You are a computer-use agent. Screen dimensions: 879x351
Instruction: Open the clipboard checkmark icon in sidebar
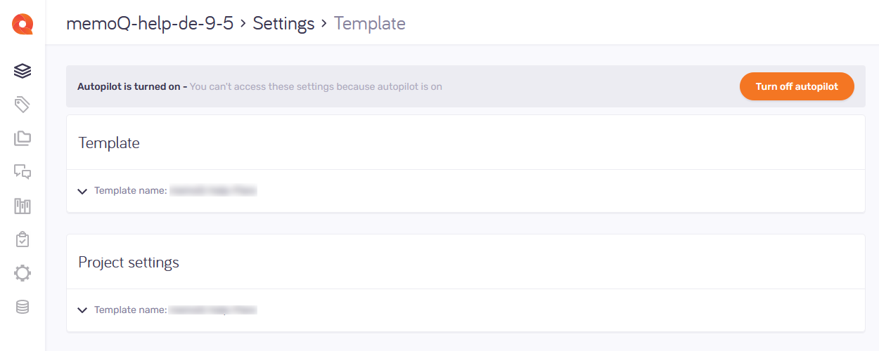pyautogui.click(x=23, y=239)
